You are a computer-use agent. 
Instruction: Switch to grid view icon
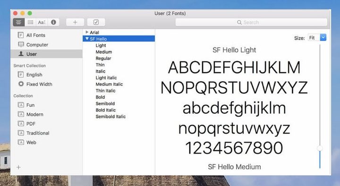coord(30,22)
